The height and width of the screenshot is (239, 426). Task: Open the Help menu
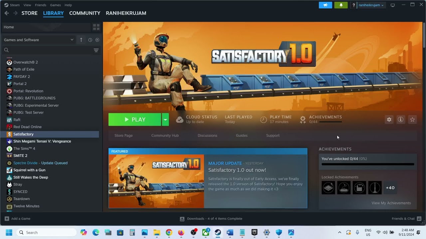pyautogui.click(x=68, y=5)
